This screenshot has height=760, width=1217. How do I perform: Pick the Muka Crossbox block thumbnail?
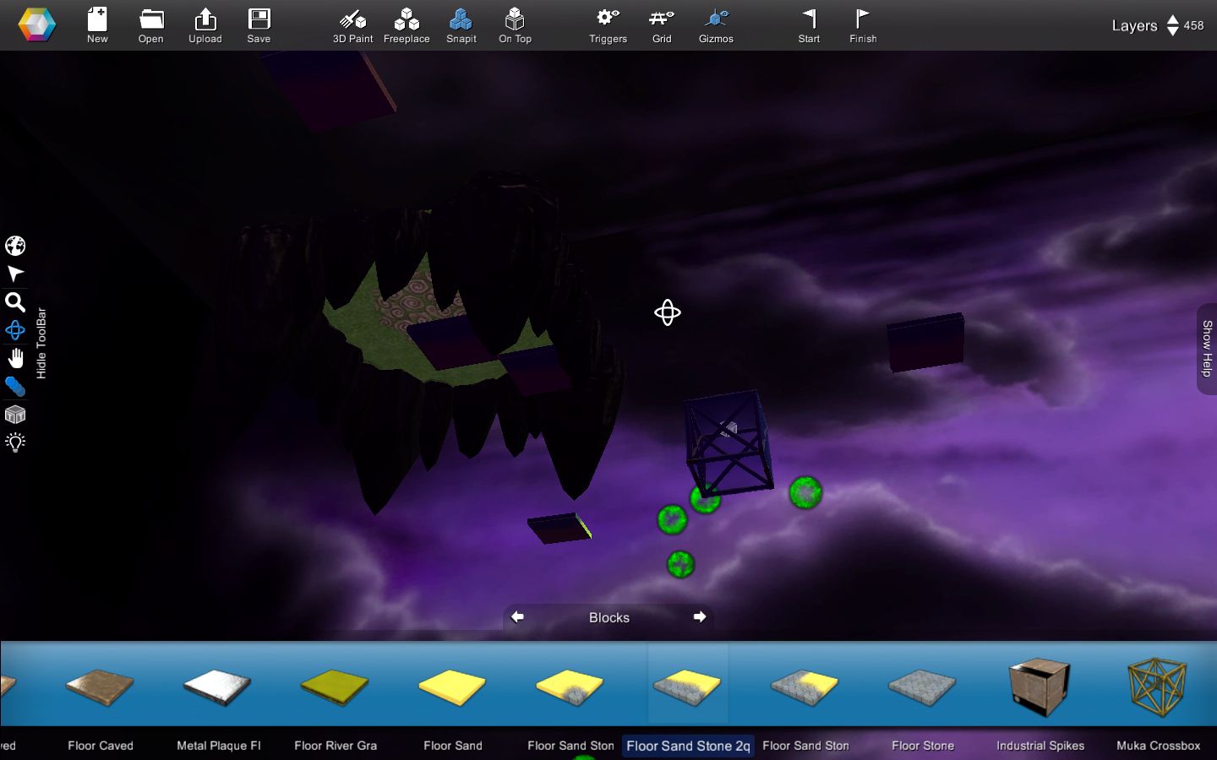click(1158, 687)
